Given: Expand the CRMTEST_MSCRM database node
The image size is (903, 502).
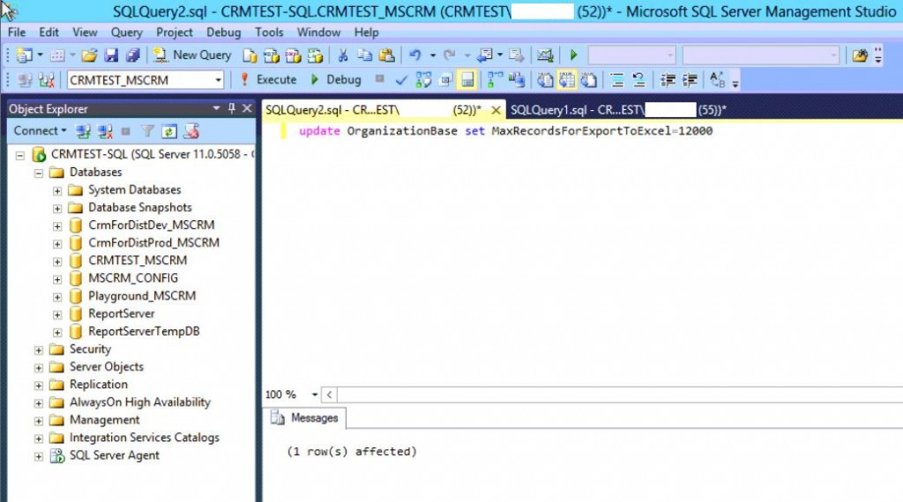Looking at the screenshot, I should click(x=57, y=261).
